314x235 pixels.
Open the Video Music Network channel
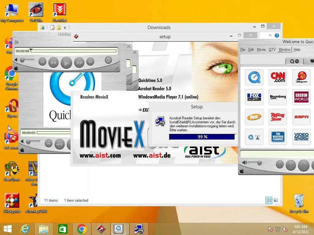pyautogui.click(x=301, y=137)
